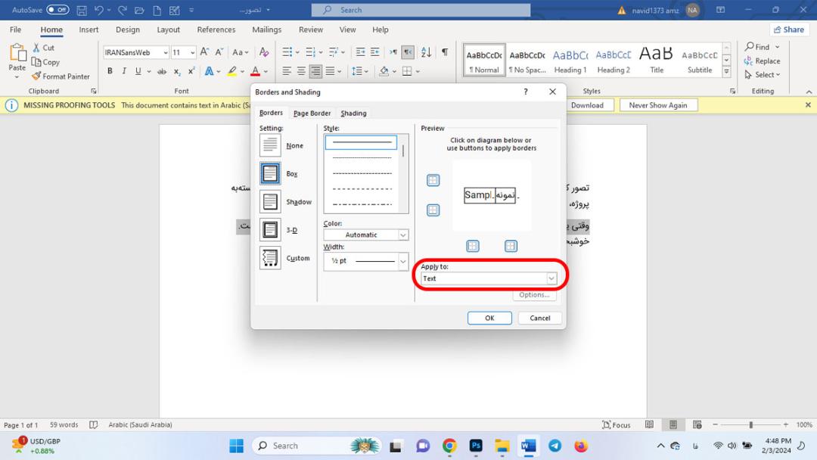Open Word from the taskbar
The height and width of the screenshot is (460, 817).
coord(528,446)
